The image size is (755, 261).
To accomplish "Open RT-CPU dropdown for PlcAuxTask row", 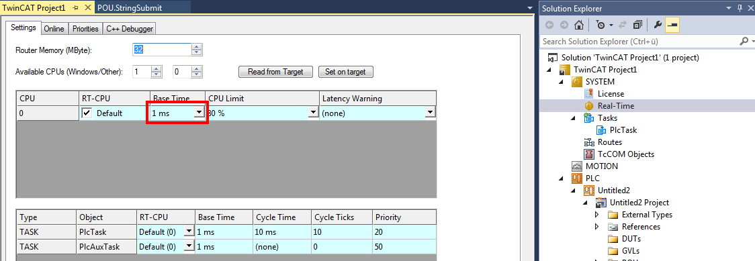I will [189, 246].
